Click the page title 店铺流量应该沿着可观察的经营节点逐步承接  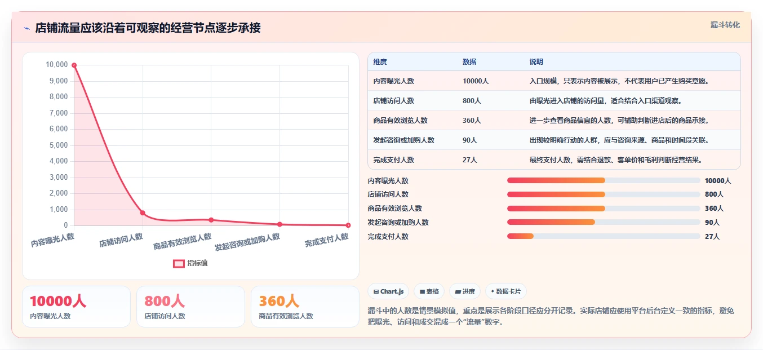(148, 28)
